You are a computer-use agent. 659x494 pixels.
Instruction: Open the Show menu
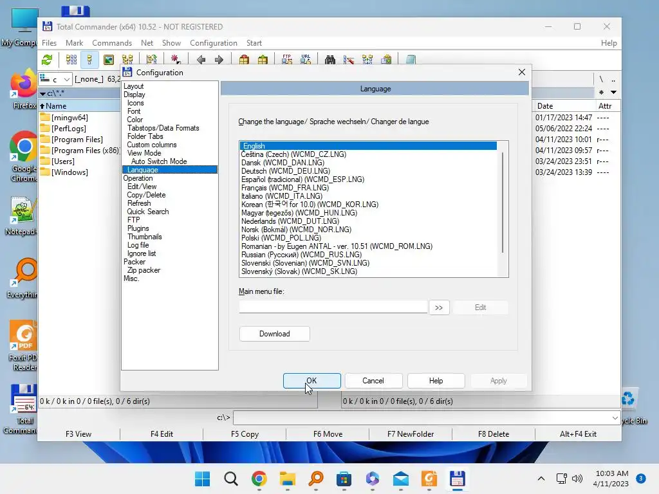pos(171,43)
